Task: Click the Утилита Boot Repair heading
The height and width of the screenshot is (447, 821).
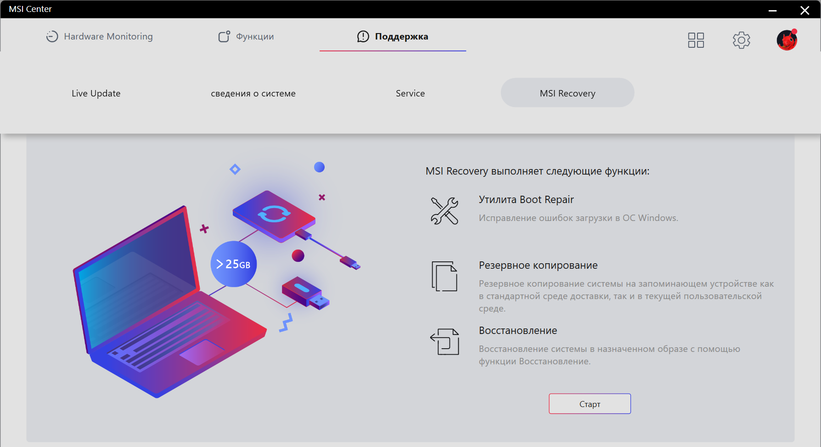Action: tap(526, 199)
